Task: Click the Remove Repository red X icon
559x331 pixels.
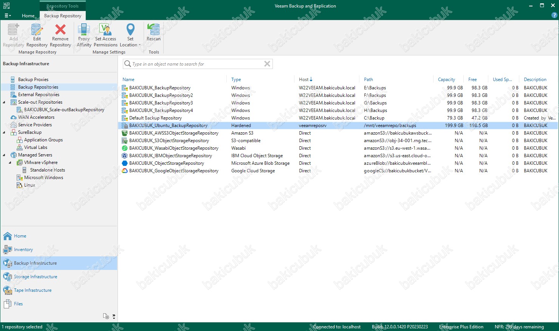Action: tap(60, 29)
